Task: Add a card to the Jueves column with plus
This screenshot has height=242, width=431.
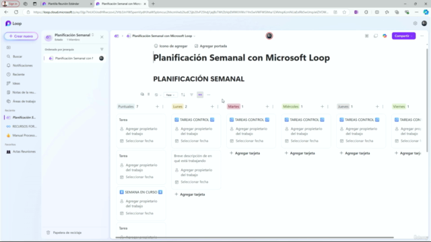Action: coord(377,106)
